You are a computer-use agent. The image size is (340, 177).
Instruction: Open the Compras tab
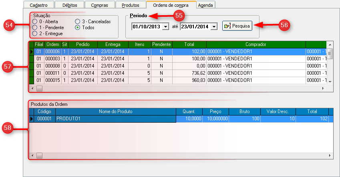[x=100, y=5]
